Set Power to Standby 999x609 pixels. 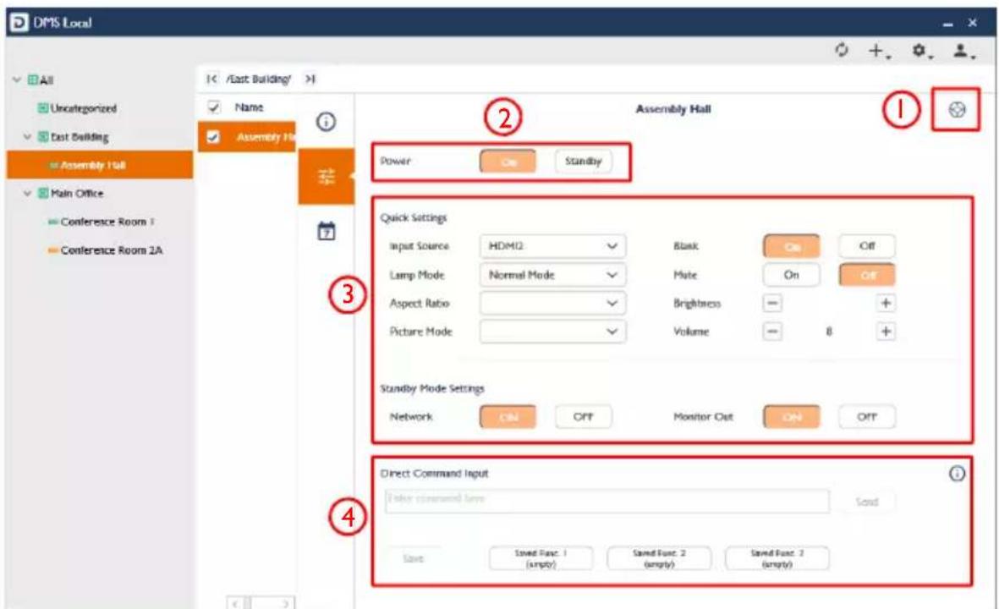(583, 162)
